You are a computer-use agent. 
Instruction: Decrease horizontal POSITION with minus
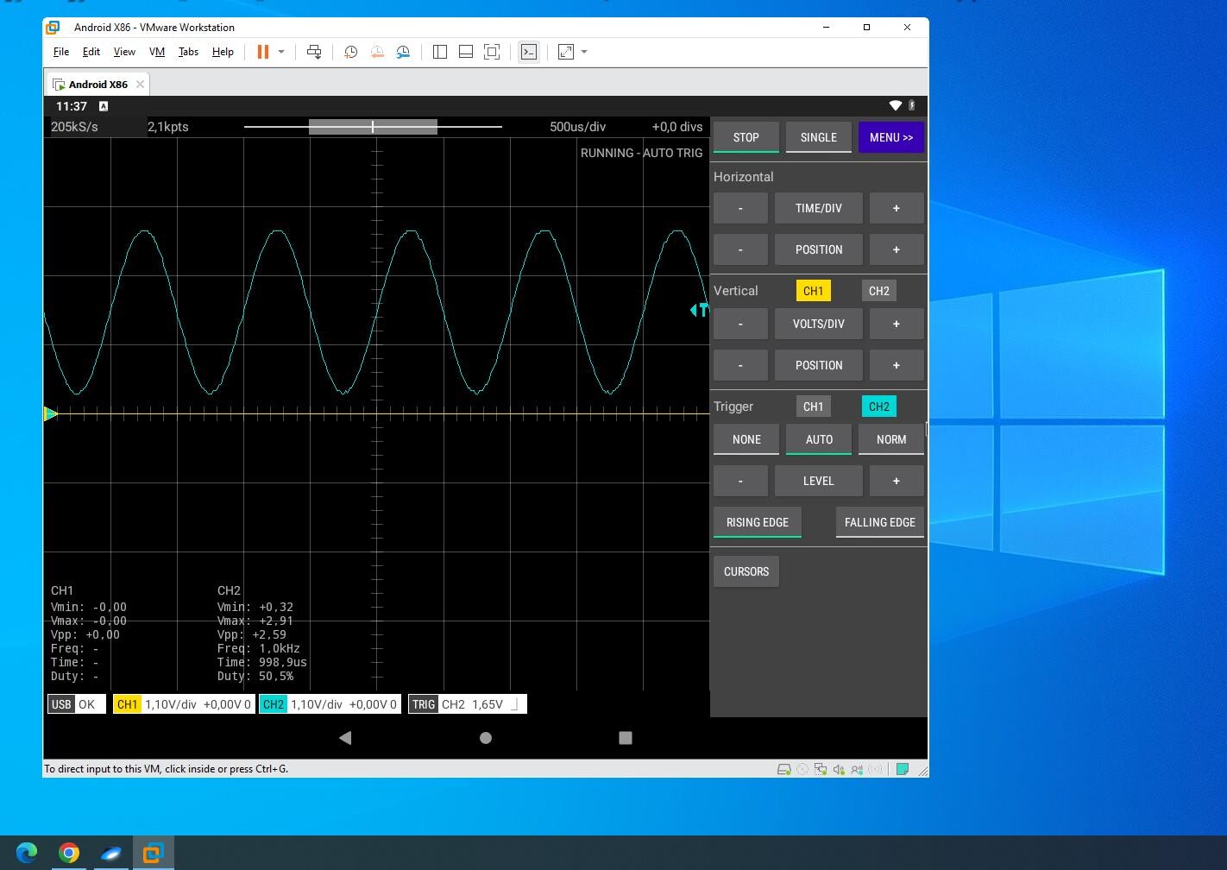740,249
